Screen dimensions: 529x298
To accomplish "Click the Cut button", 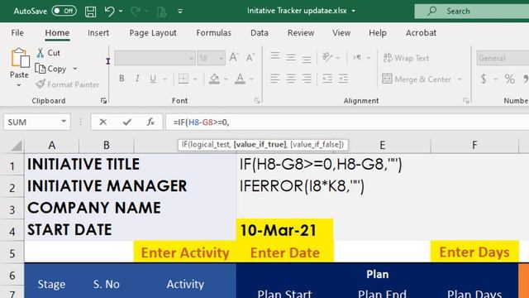I will [x=48, y=53].
